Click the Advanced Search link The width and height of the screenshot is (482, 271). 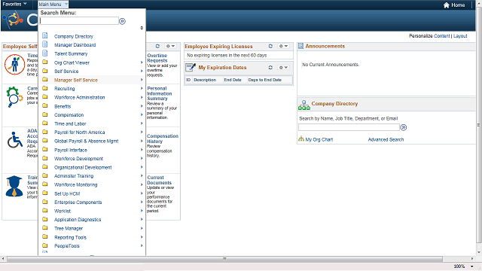(386, 139)
